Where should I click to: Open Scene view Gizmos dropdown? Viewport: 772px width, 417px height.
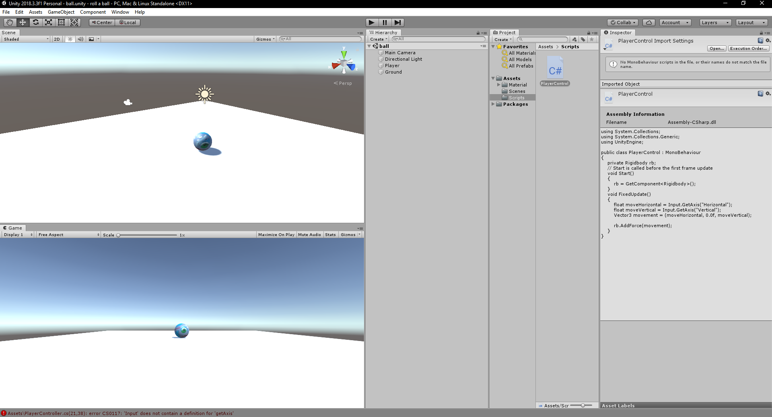pos(266,39)
